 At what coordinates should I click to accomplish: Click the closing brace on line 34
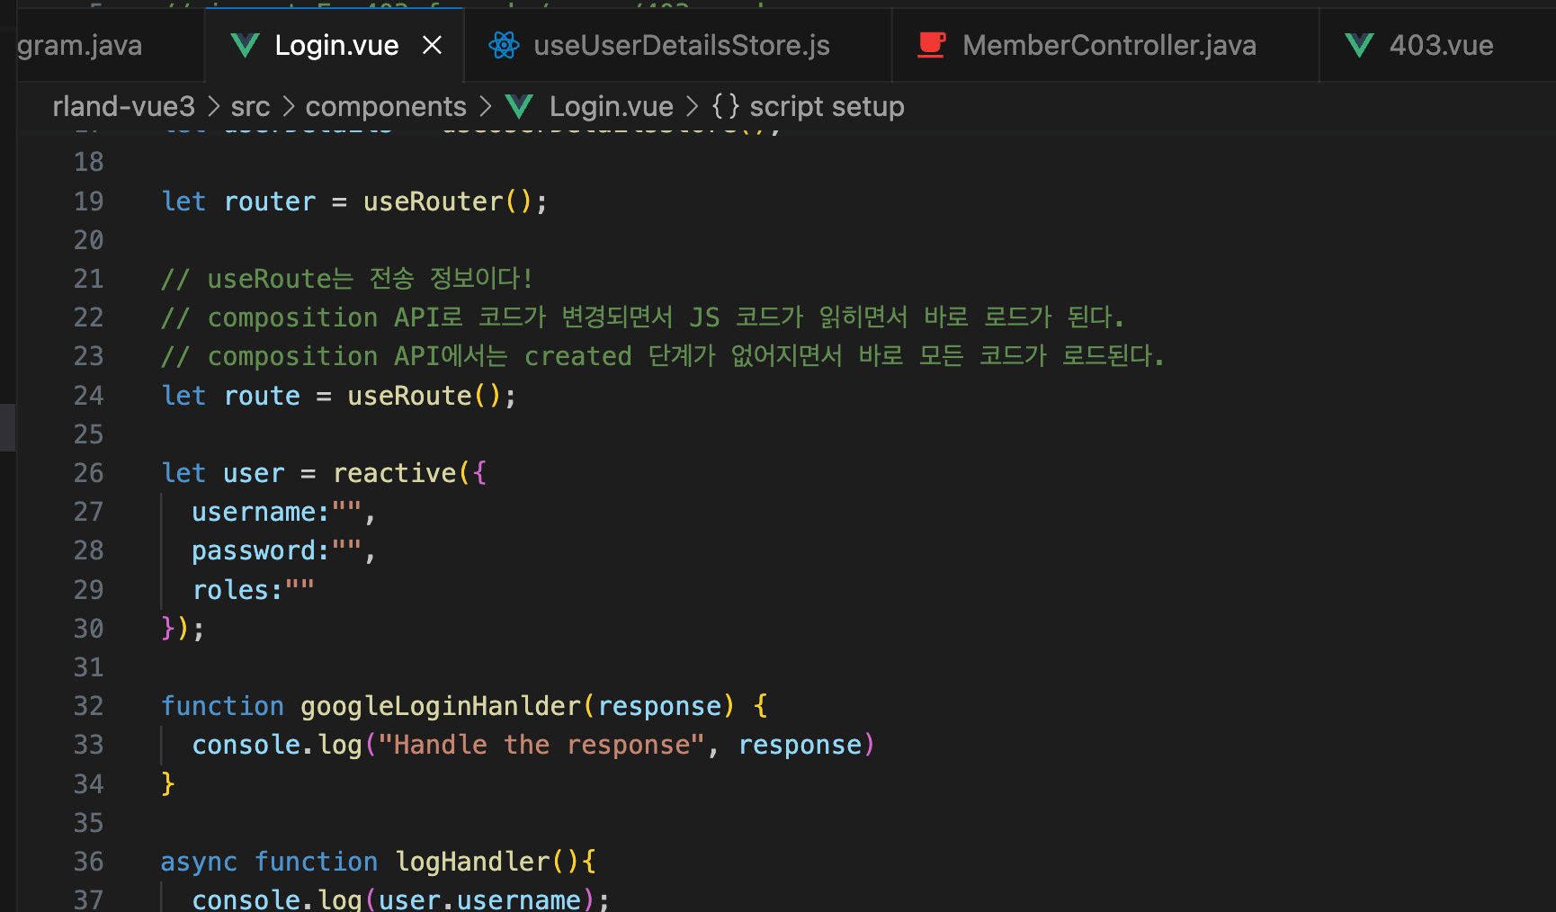coord(167,784)
